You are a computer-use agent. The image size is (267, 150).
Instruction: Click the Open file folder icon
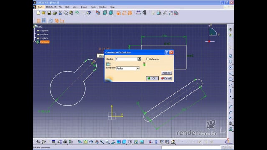pos(43,13)
